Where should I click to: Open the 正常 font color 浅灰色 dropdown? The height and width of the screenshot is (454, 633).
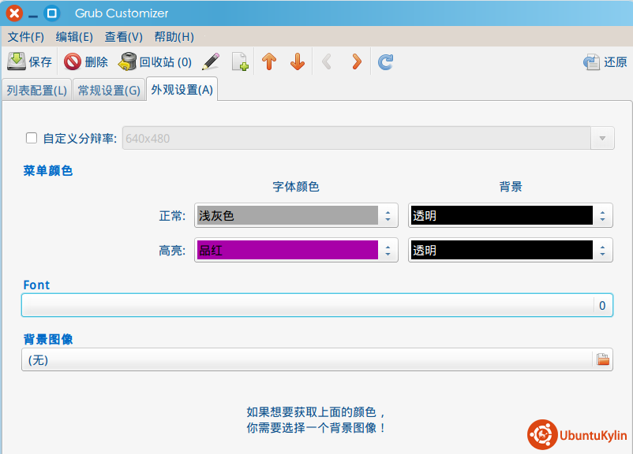pyautogui.click(x=296, y=215)
